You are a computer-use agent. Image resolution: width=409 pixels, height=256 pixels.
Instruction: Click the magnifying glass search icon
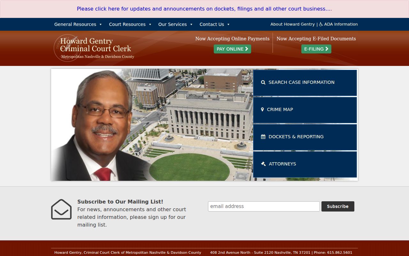[263, 82]
